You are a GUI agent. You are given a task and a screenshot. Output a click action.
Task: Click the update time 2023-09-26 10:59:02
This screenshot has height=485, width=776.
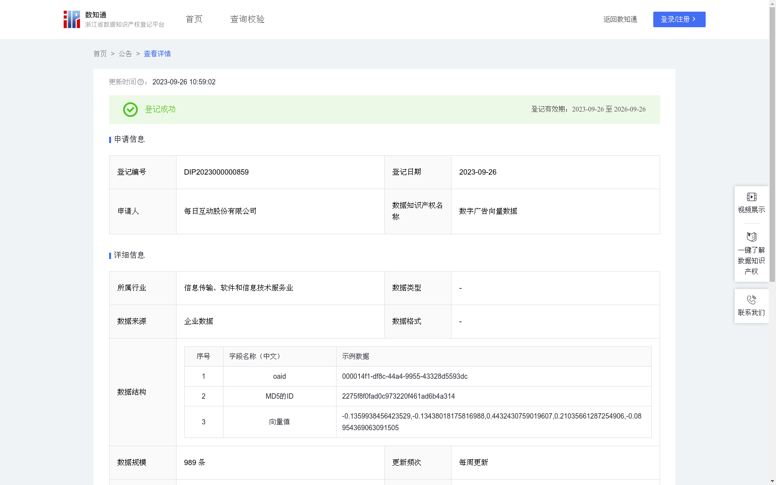[184, 82]
